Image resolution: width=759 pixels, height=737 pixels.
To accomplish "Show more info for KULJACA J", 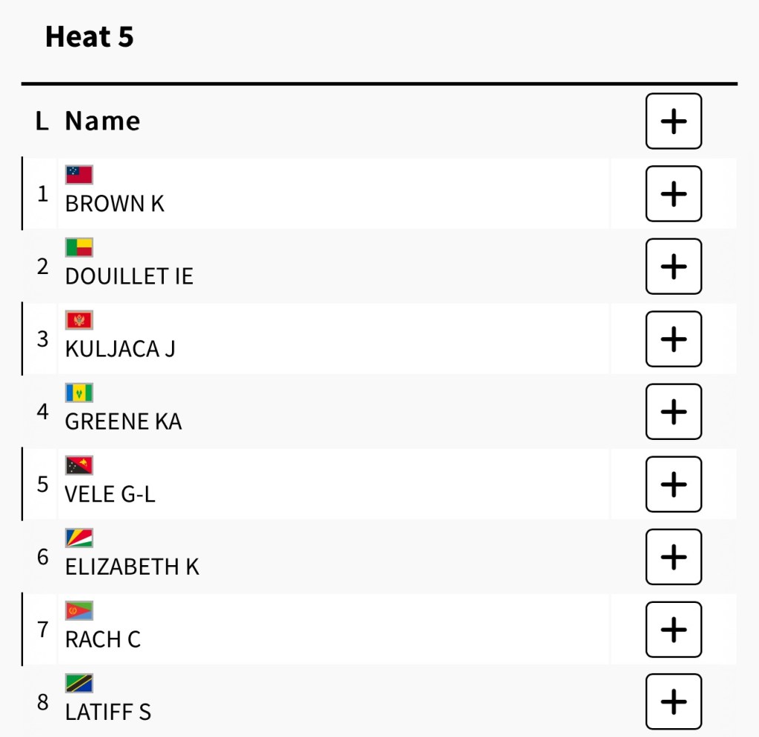I will [673, 339].
